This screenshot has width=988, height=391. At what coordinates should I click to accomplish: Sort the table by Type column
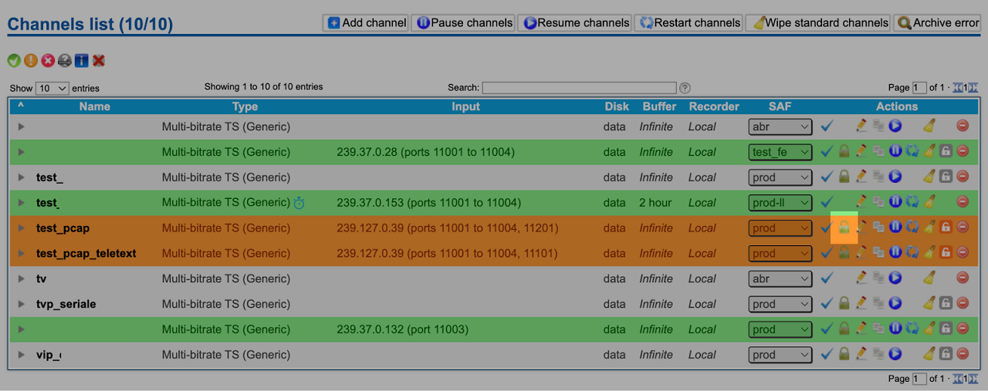245,106
